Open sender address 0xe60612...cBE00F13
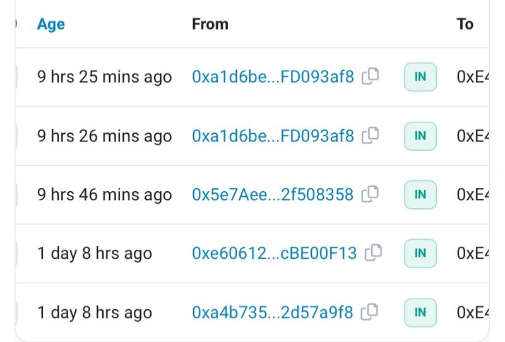Screen dimensions: 505x342 (274, 254)
